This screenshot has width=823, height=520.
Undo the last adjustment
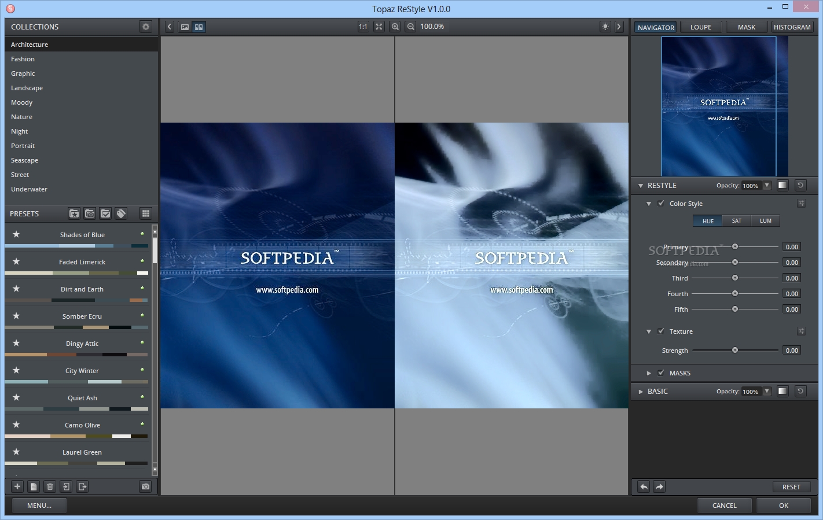point(644,486)
